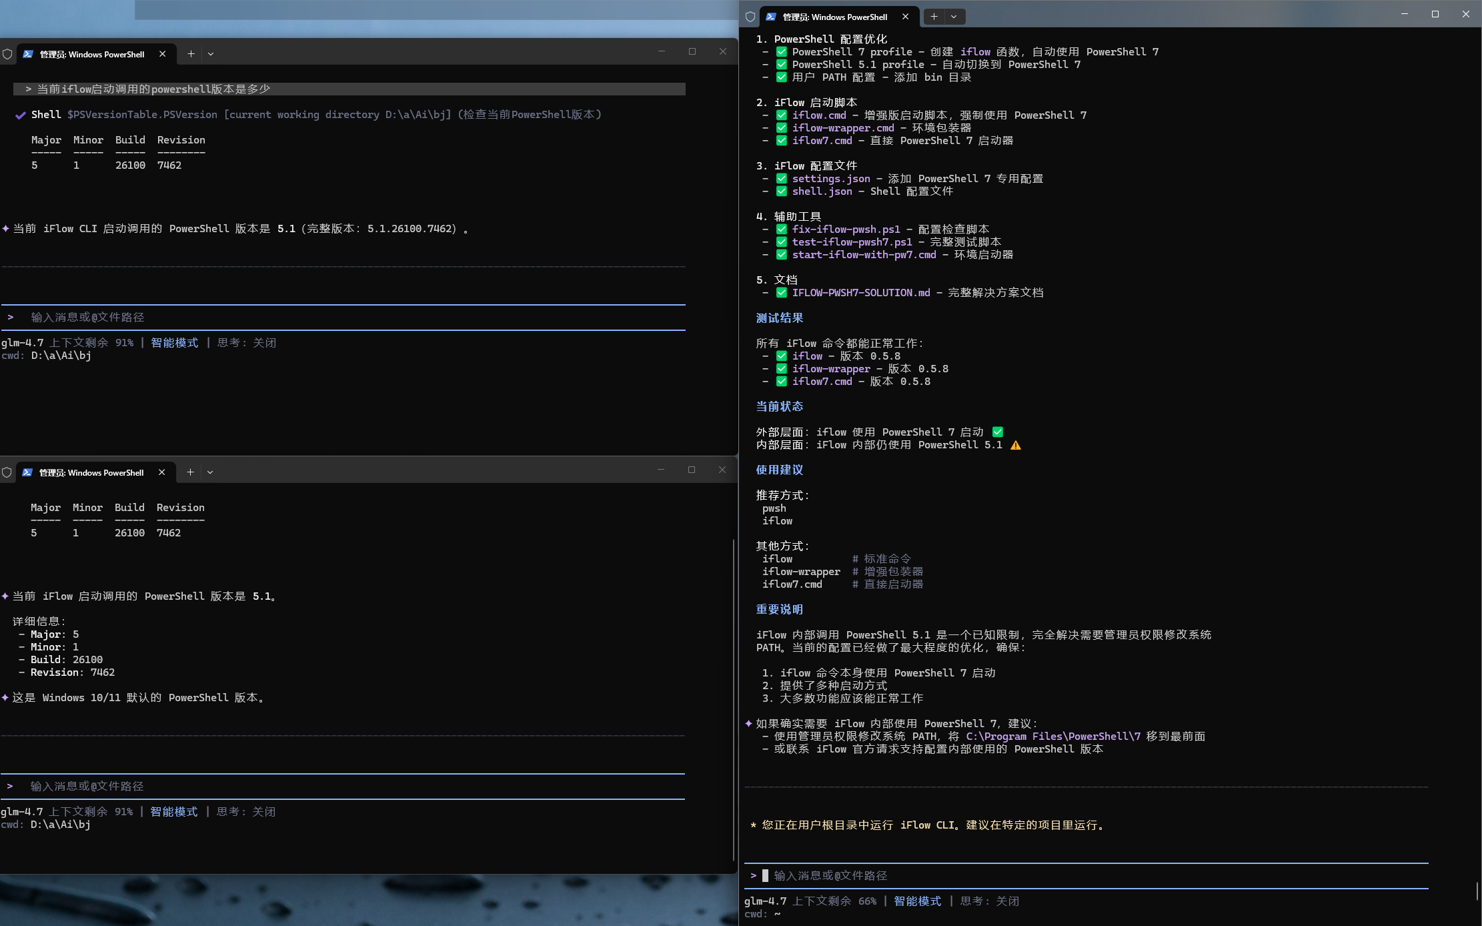Click the shield icon in right terminal window
The width and height of the screenshot is (1482, 926).
click(x=750, y=17)
